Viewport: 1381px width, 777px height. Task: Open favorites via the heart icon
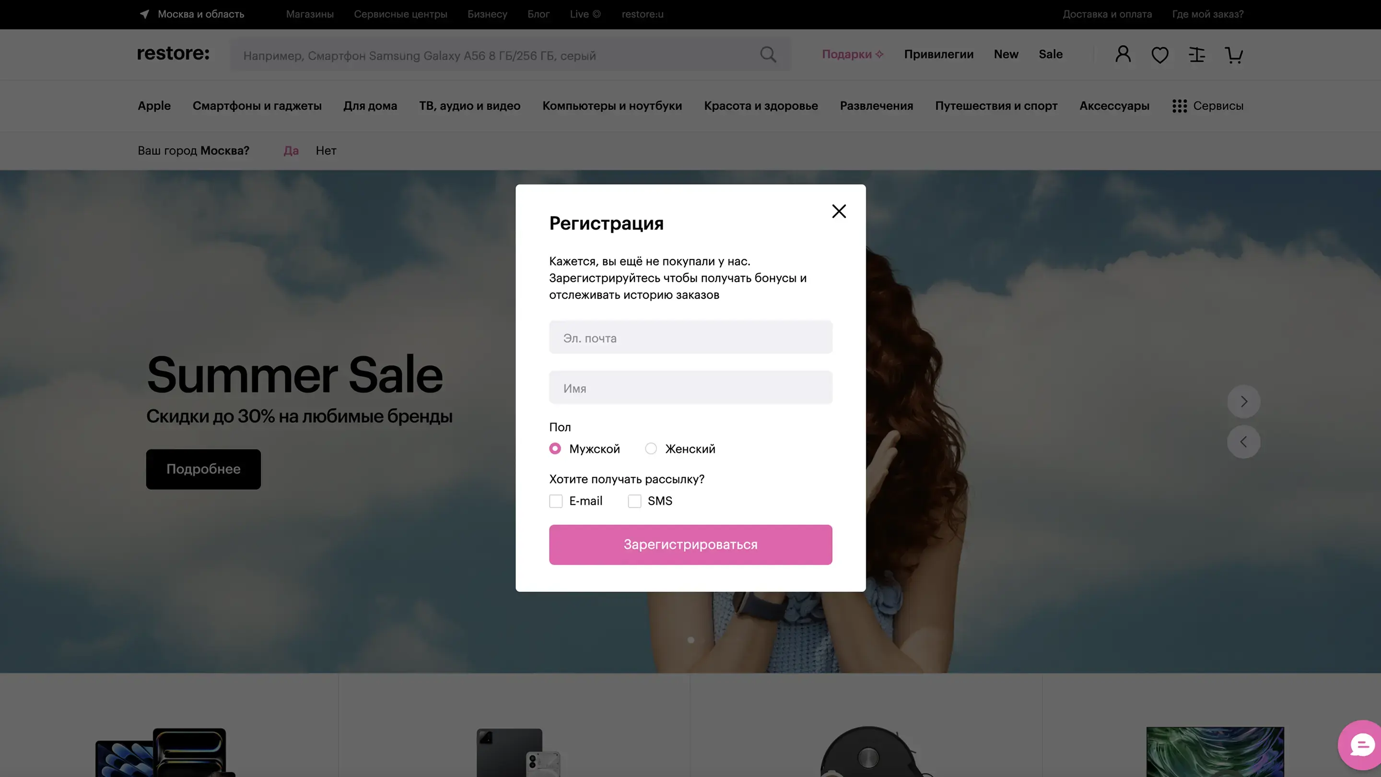click(x=1159, y=55)
